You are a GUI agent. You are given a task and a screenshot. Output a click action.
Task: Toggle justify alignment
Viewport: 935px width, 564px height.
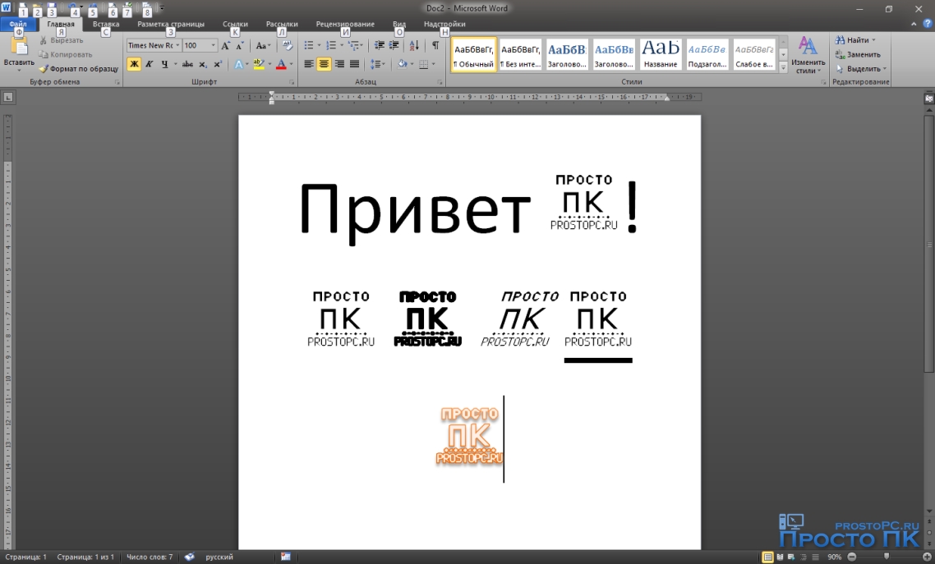point(354,64)
